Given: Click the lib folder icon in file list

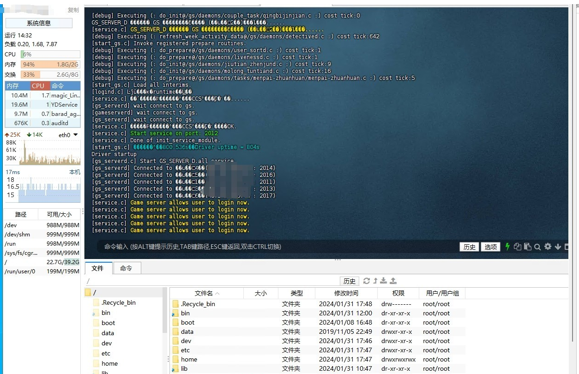Looking at the screenshot, I should (175, 368).
